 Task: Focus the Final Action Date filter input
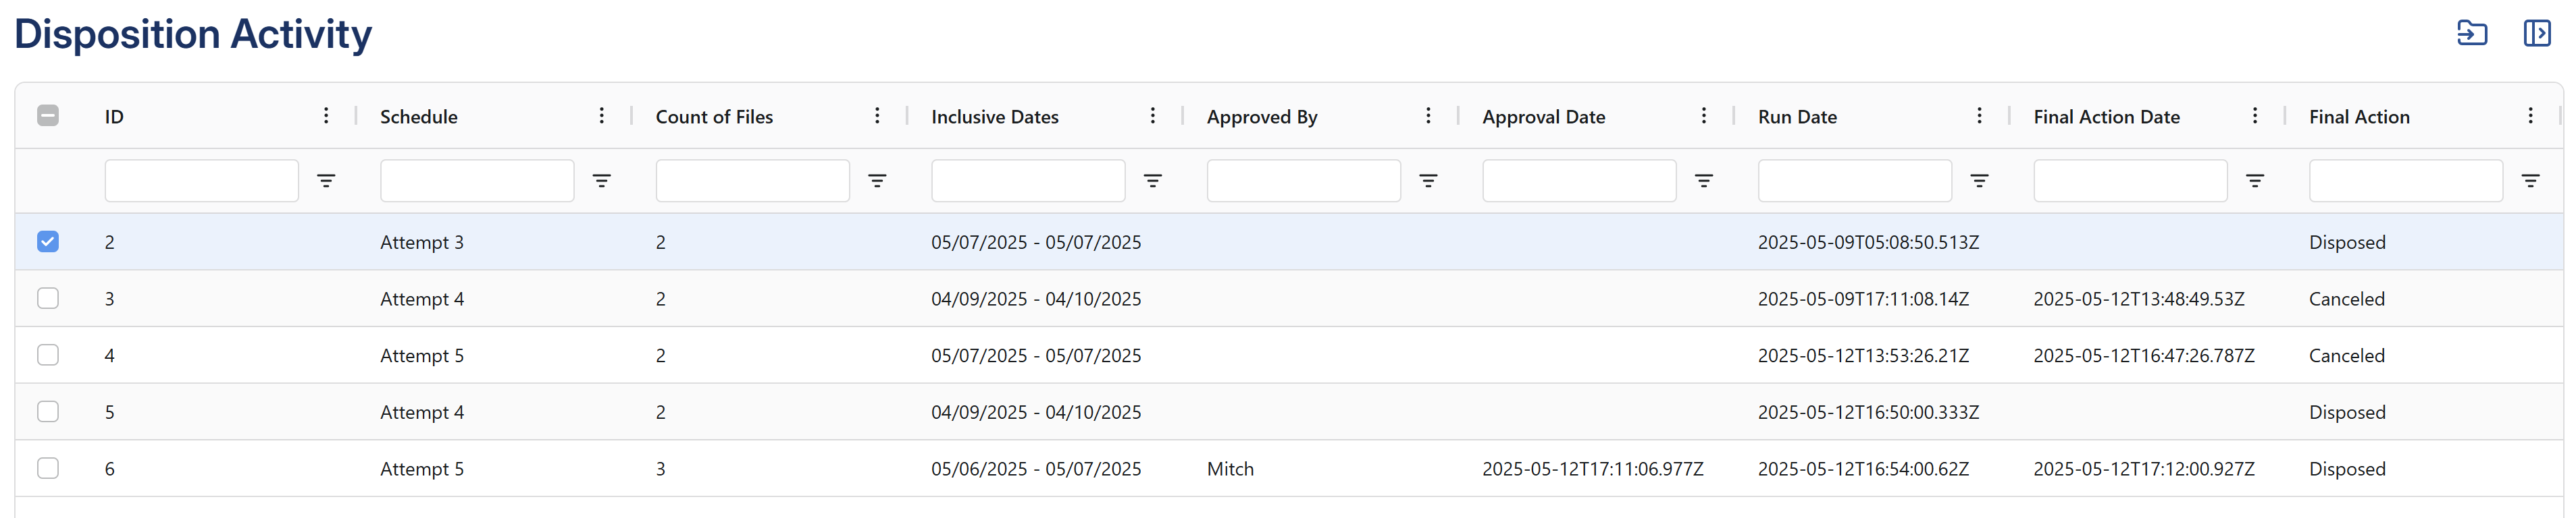click(2130, 181)
